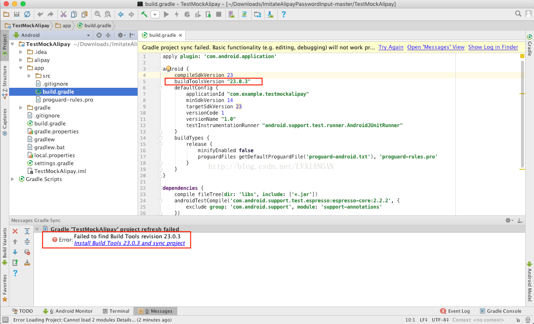
Task: Click the Stop square icon
Action: [x=218, y=14]
